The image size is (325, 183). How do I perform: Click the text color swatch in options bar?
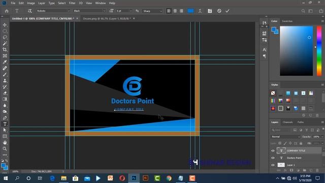(190, 11)
